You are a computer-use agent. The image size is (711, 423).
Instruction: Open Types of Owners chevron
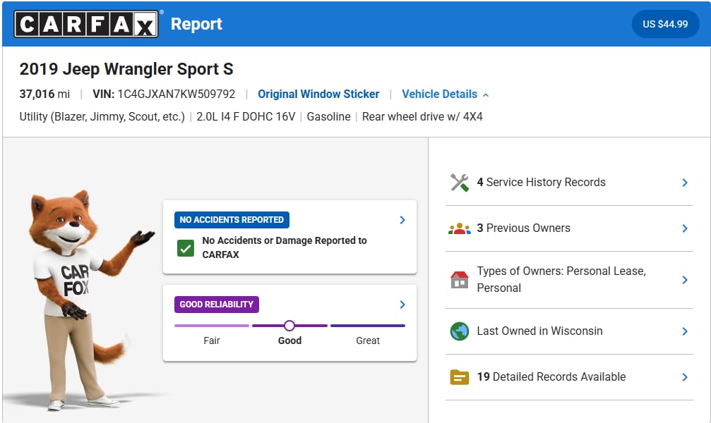click(685, 280)
